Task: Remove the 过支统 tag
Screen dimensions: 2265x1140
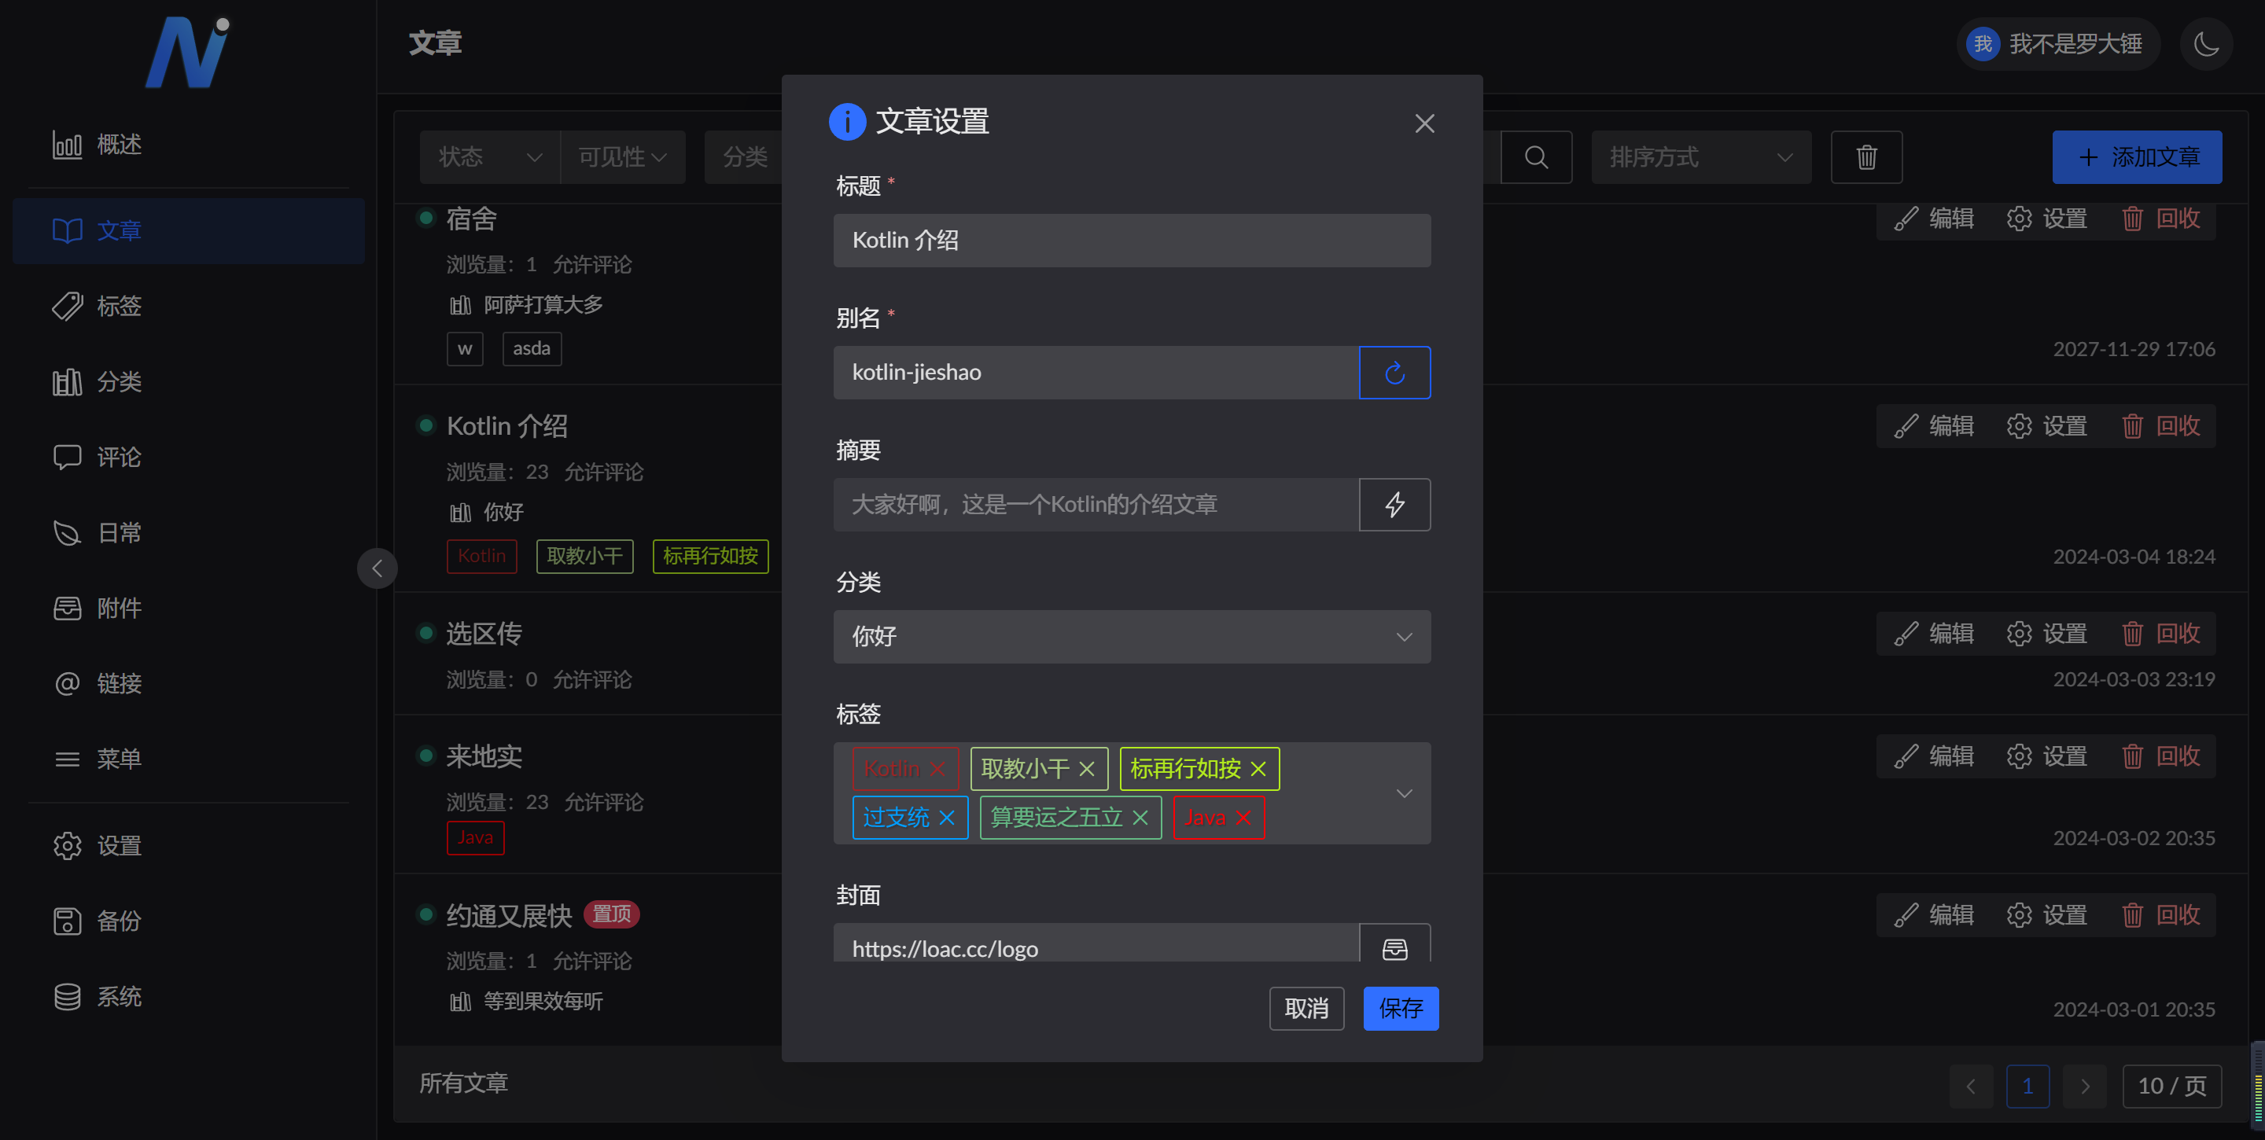Action: coord(947,818)
